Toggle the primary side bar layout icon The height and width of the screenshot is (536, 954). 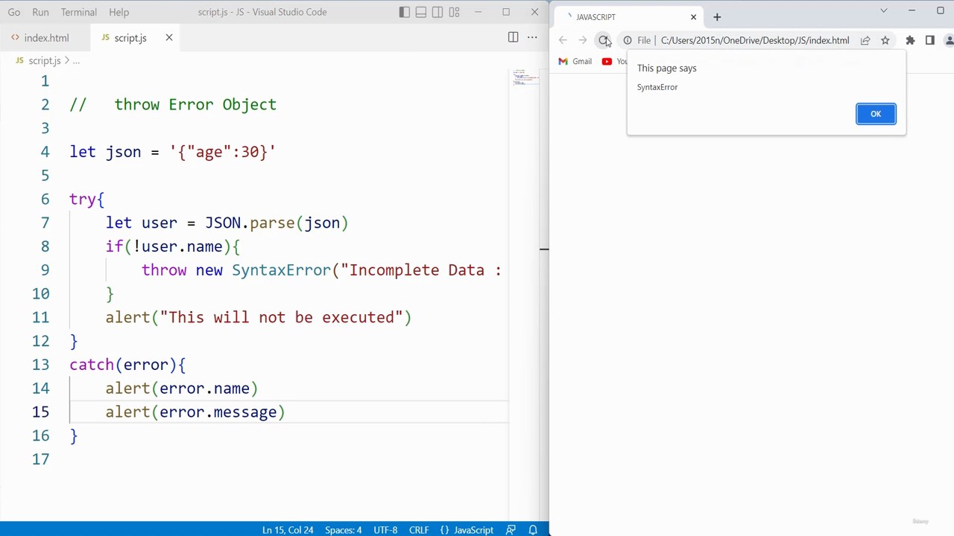[404, 12]
